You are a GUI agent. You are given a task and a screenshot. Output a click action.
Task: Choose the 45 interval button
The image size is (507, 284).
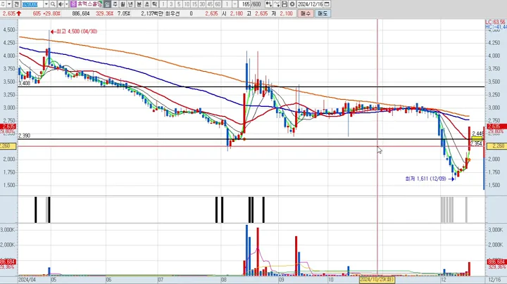pyautogui.click(x=210, y=4)
